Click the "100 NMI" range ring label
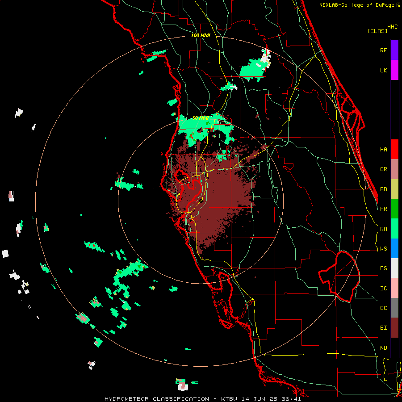 tap(201, 35)
